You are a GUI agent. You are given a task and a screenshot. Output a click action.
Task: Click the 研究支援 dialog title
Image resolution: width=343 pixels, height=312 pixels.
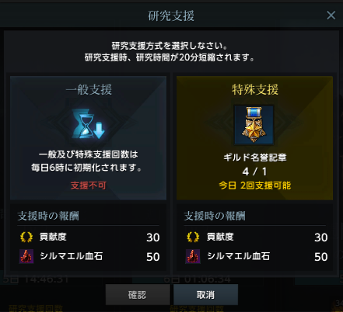pyautogui.click(x=171, y=16)
